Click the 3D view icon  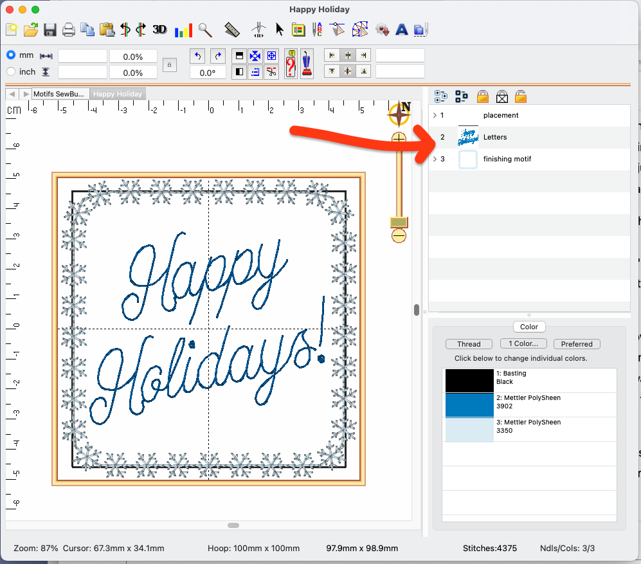[x=159, y=30]
